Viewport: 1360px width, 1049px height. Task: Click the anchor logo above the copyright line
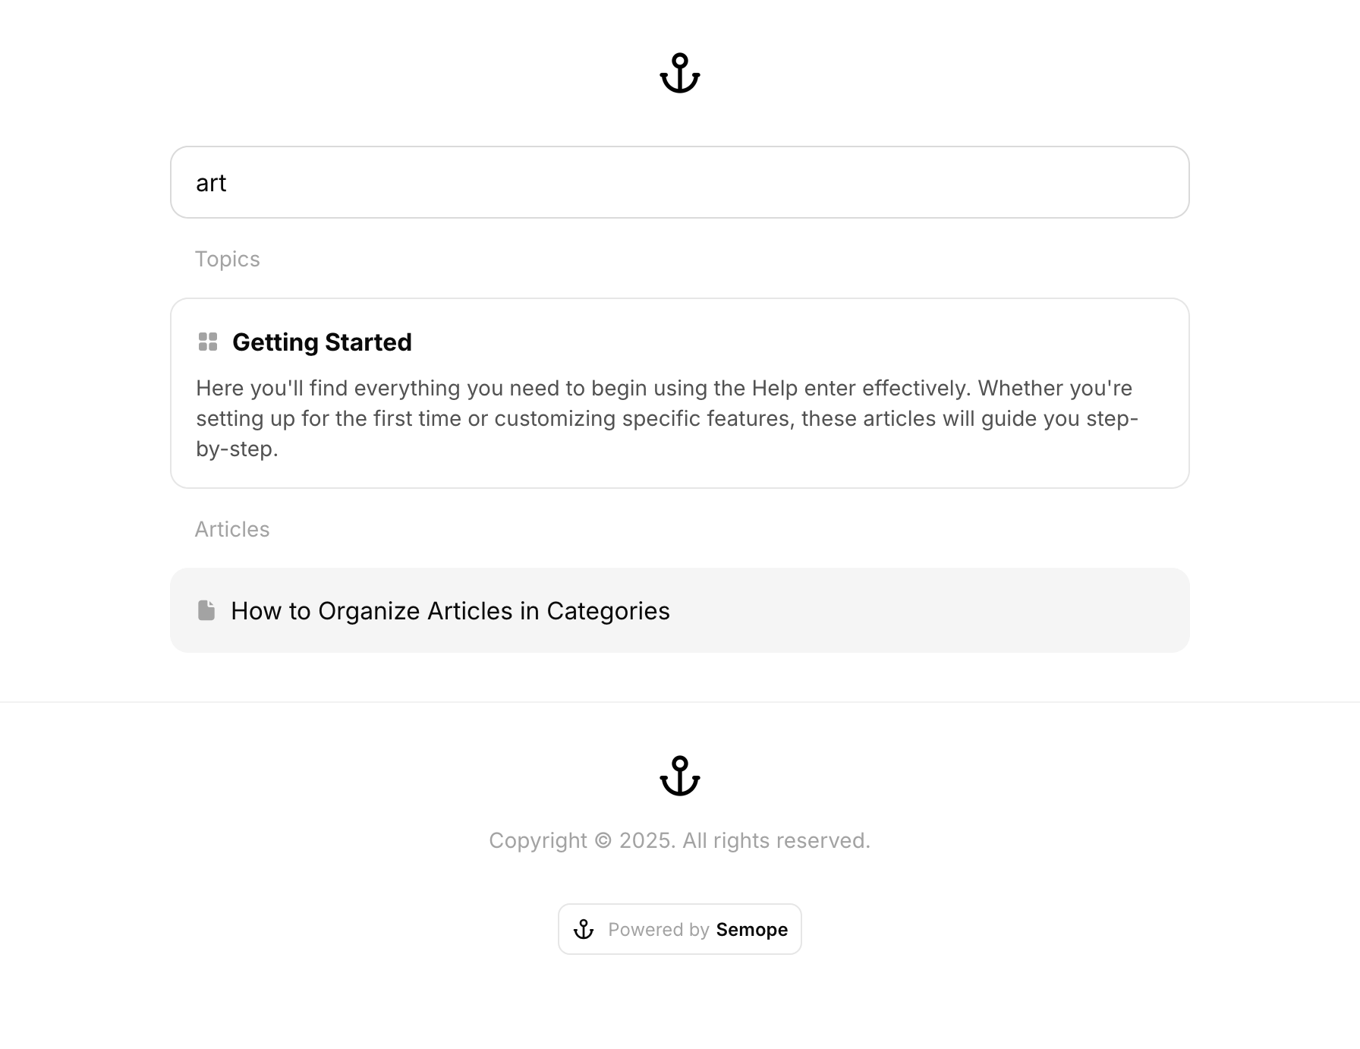tap(679, 776)
